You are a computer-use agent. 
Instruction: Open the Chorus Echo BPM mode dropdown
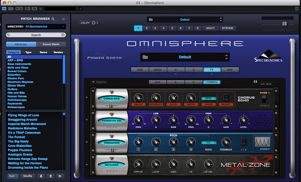(209, 98)
